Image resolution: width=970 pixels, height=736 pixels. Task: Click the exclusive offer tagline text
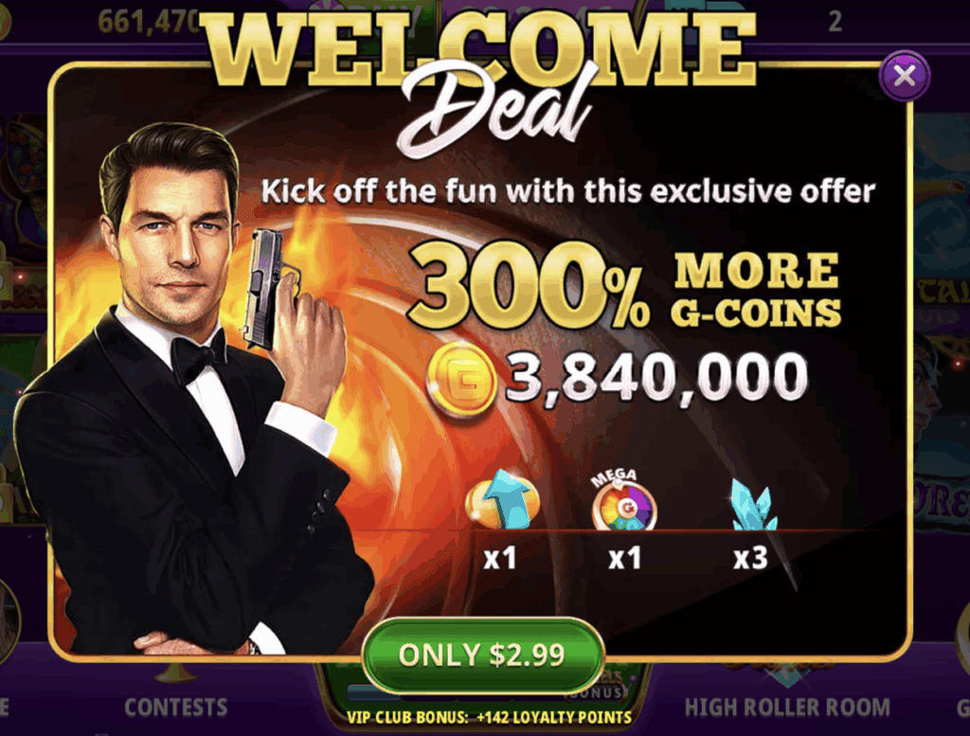point(568,191)
